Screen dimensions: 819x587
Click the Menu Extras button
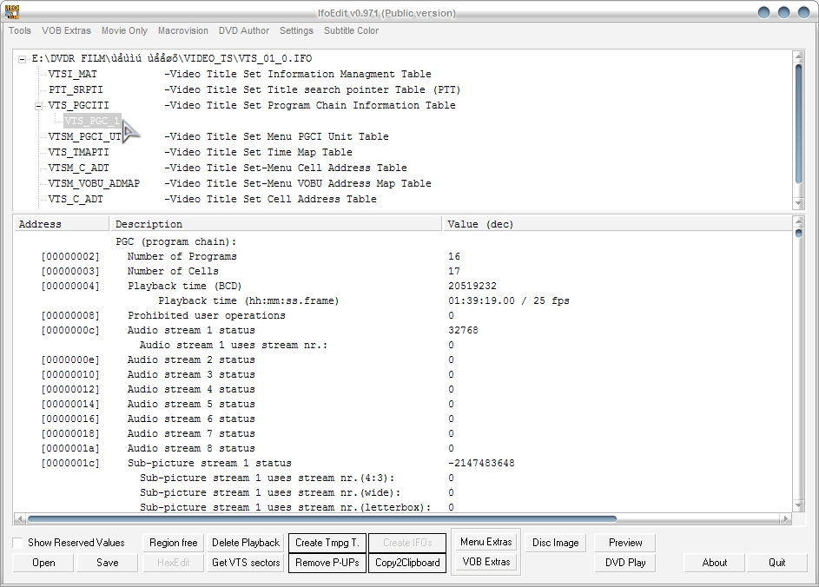[x=486, y=542]
